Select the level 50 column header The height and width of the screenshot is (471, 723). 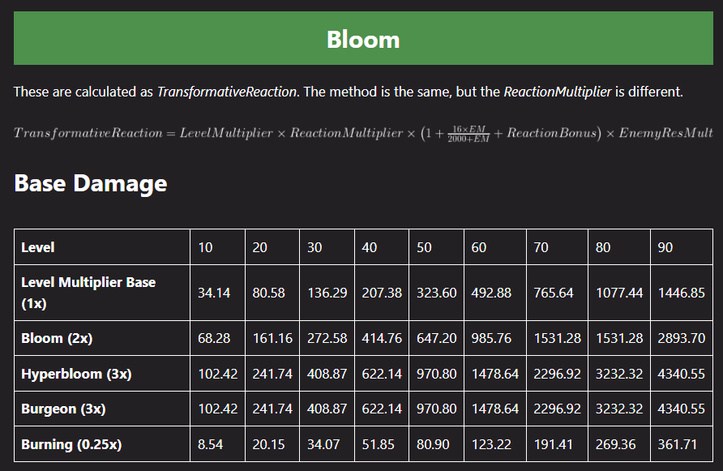[x=436, y=247]
